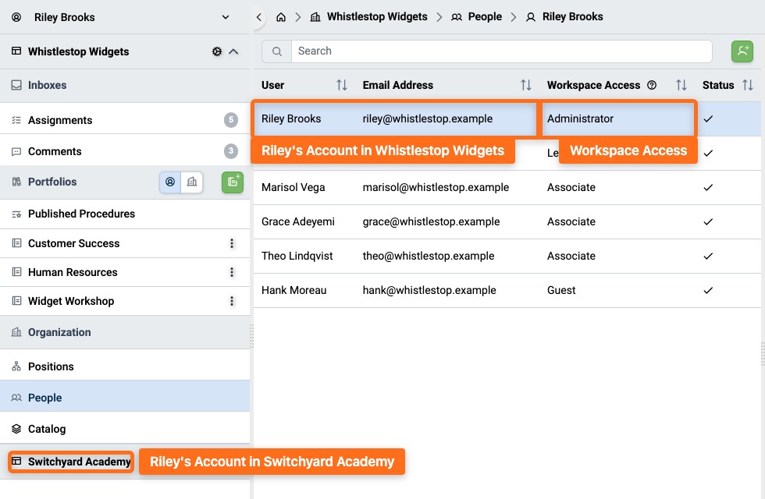Click Riley Brooks in the breadcrumb
The height and width of the screenshot is (499, 765).
coord(572,17)
